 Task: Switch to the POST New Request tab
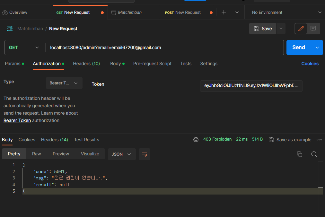click(189, 13)
